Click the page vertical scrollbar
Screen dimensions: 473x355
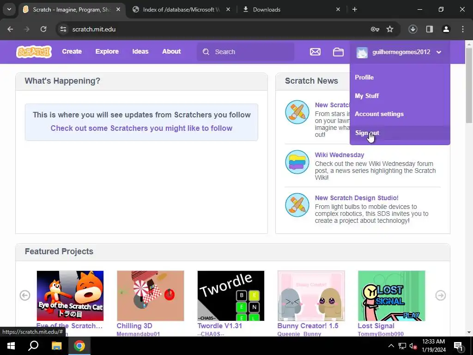coord(469,85)
